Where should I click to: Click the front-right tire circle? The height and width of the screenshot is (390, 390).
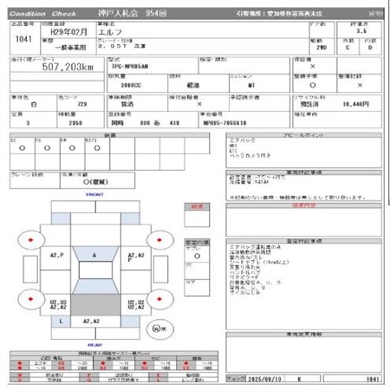(159, 240)
